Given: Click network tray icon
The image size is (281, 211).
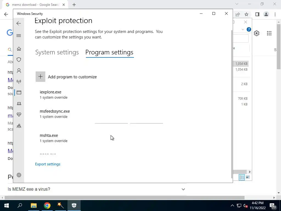Looking at the screenshot, I should click(239, 206).
